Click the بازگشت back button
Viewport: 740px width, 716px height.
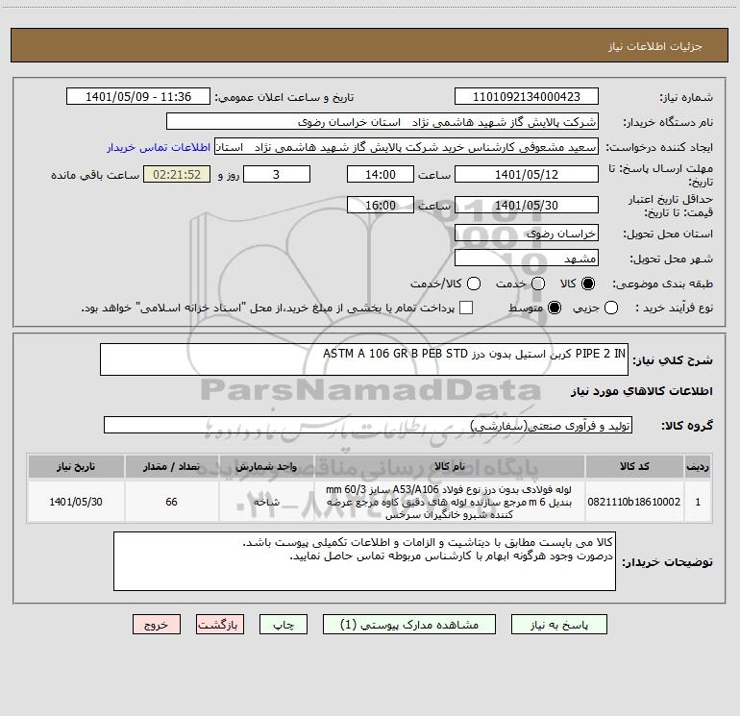point(220,625)
